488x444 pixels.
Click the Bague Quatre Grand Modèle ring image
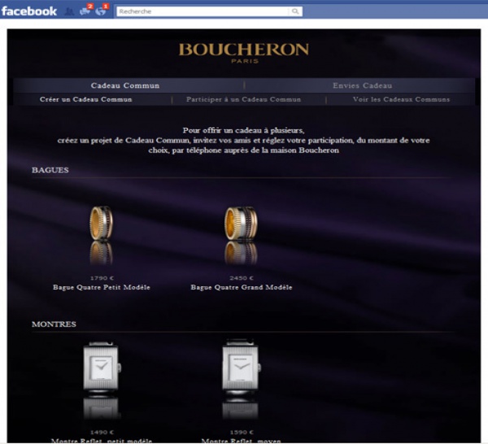click(242, 224)
